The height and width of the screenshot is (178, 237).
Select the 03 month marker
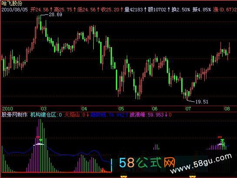[44, 109]
